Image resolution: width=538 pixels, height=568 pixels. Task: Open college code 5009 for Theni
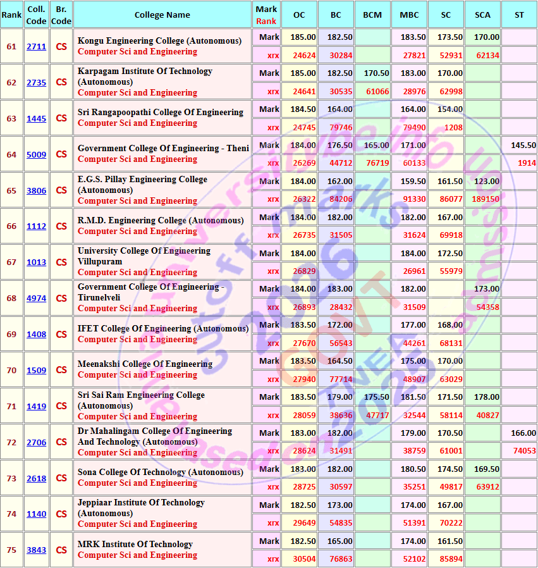tap(36, 154)
